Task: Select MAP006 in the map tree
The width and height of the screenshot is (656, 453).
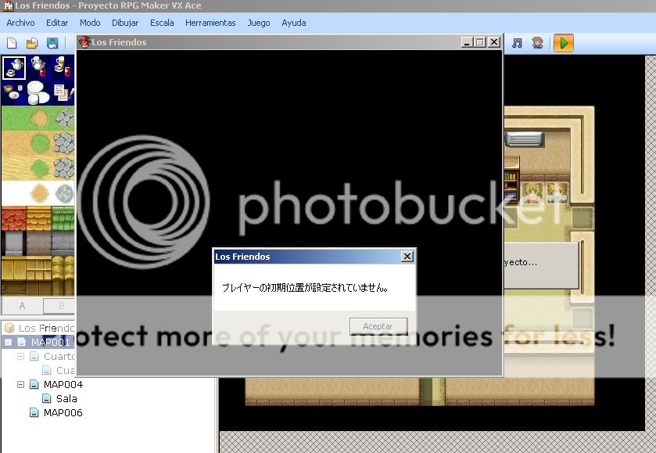Action: coord(63,413)
